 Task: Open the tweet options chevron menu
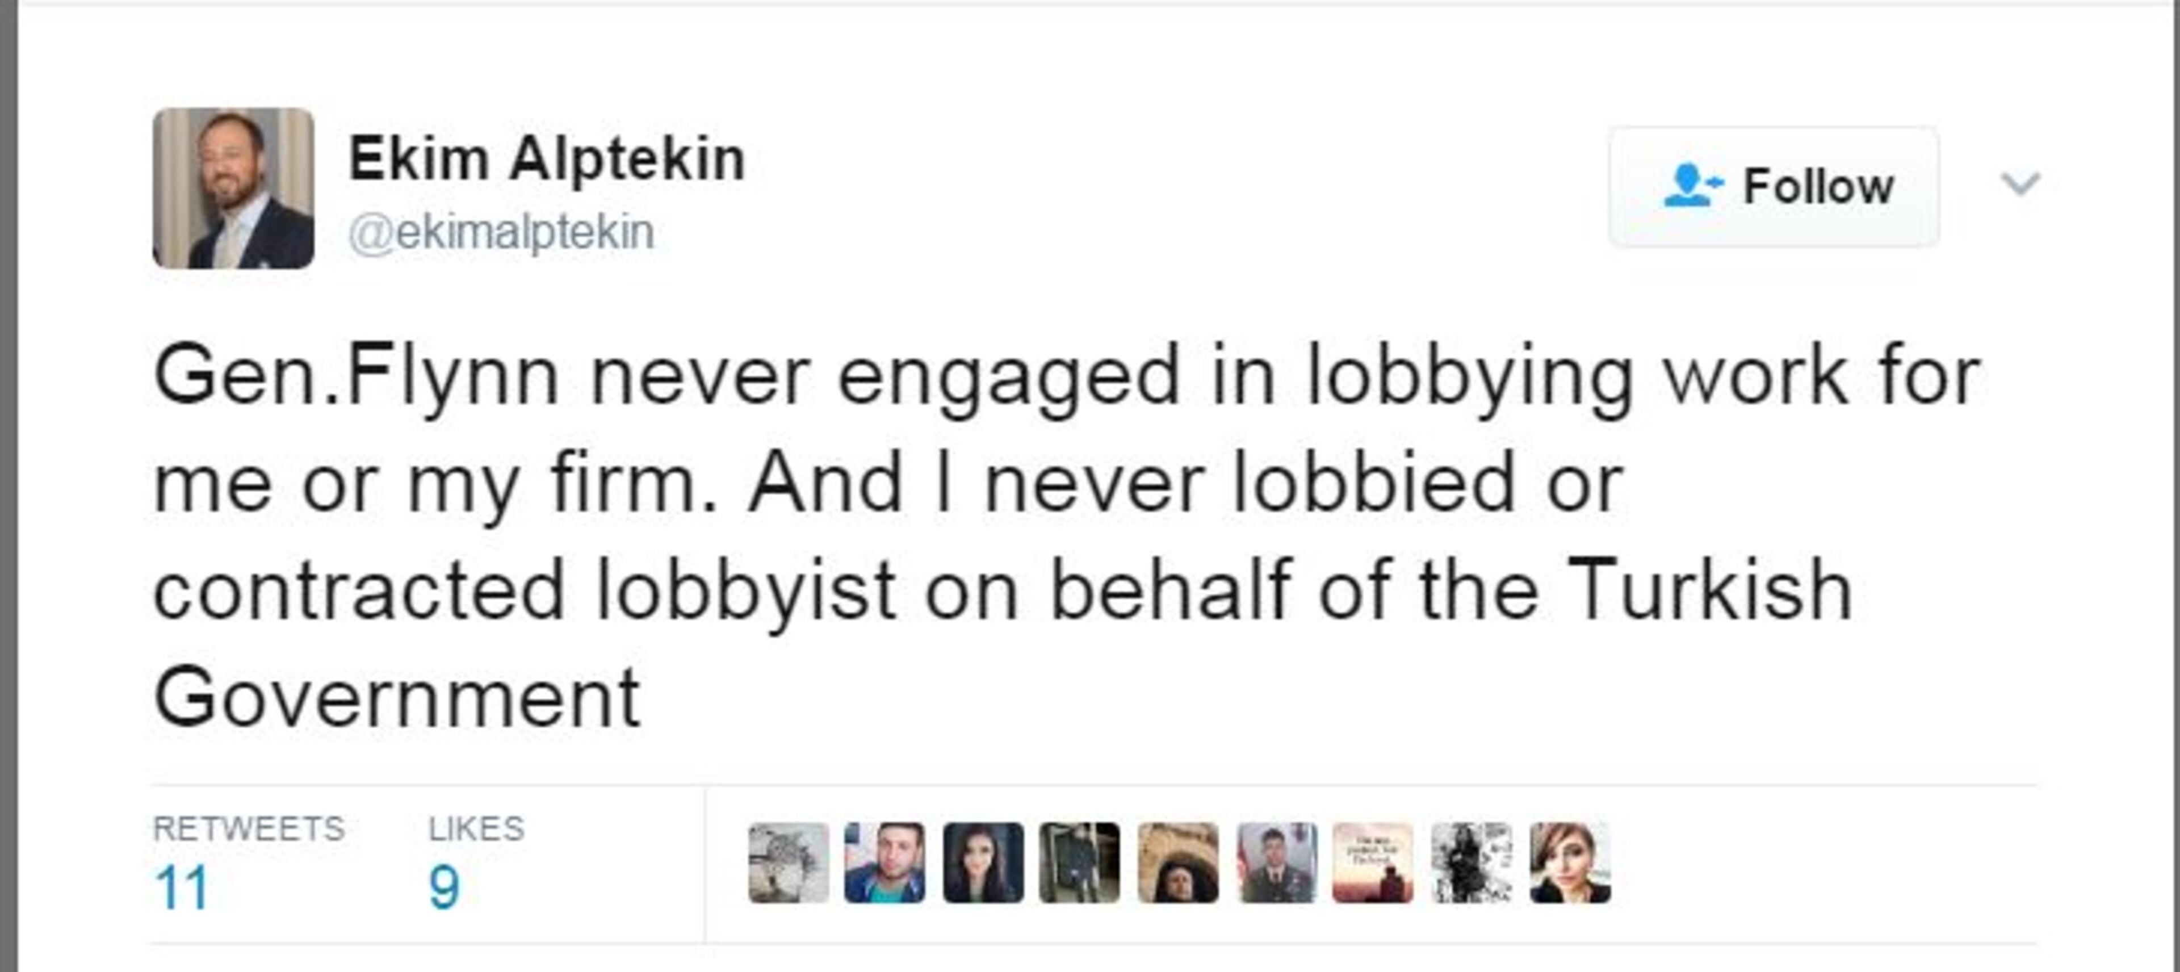click(x=2020, y=183)
